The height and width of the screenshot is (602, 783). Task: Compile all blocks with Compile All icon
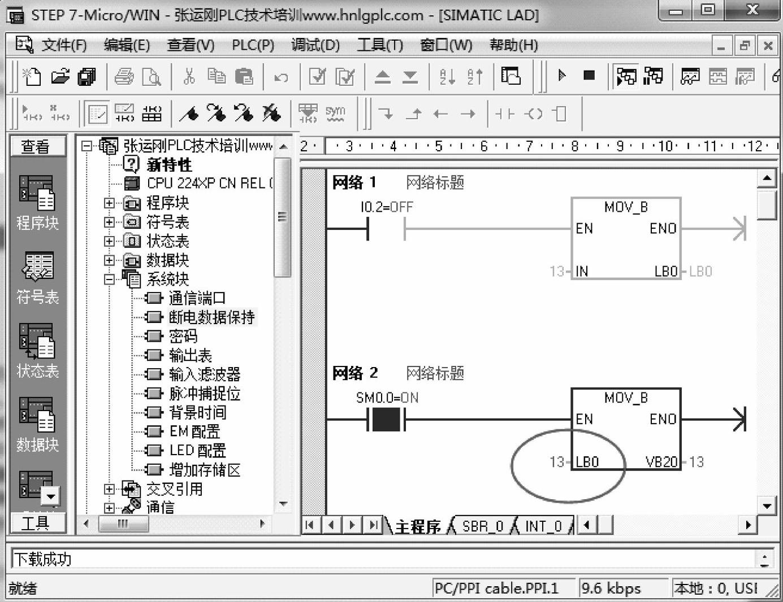345,76
